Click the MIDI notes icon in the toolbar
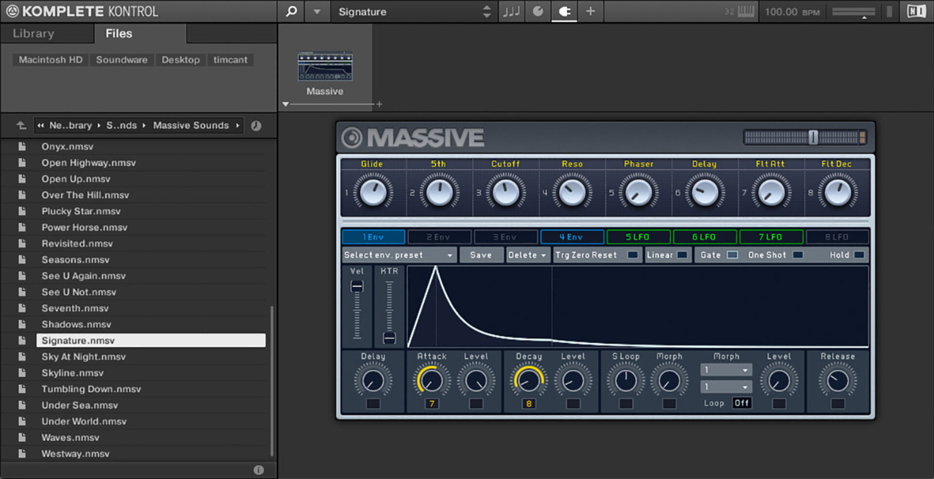Viewport: 934px width, 479px height. click(x=511, y=11)
